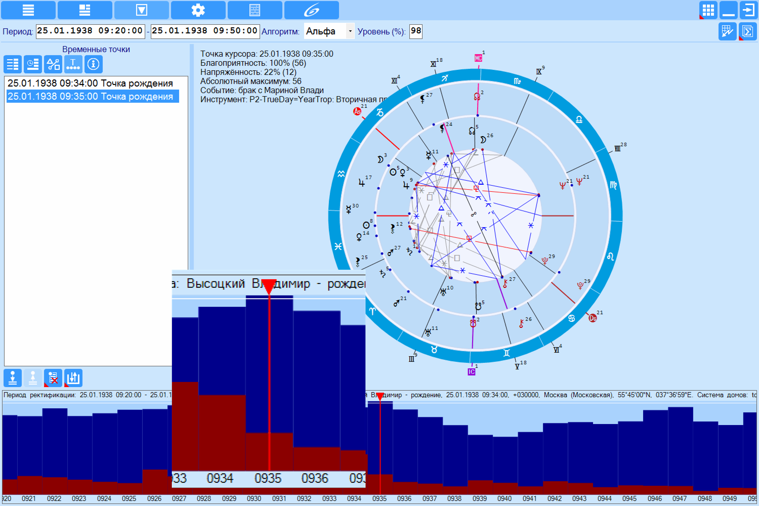Click the bar chart sort arrows icon
This screenshot has height=506, width=759.
coord(73,378)
